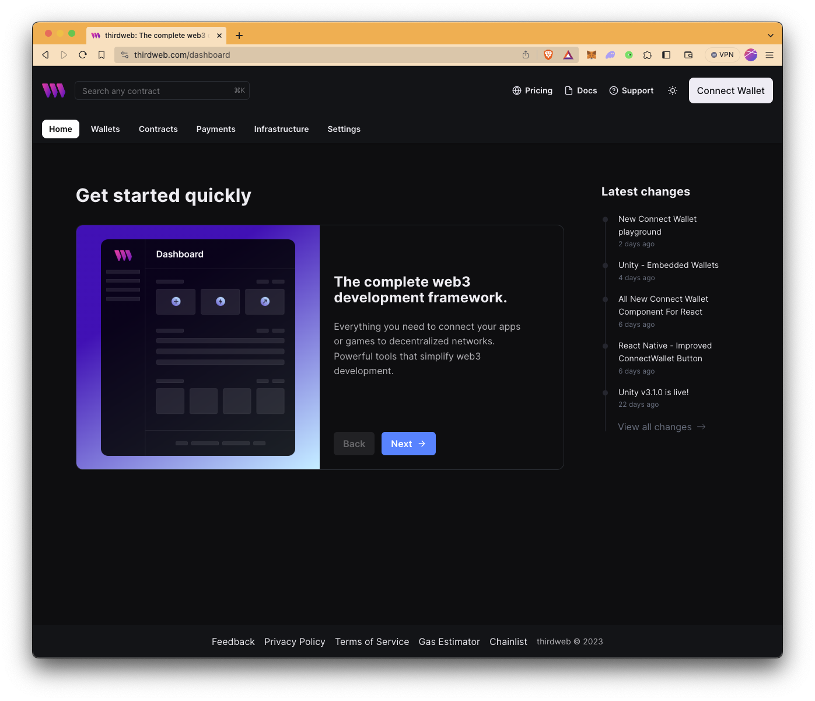This screenshot has height=701, width=815.
Task: Switch to the Infrastructure tab
Action: (281, 129)
